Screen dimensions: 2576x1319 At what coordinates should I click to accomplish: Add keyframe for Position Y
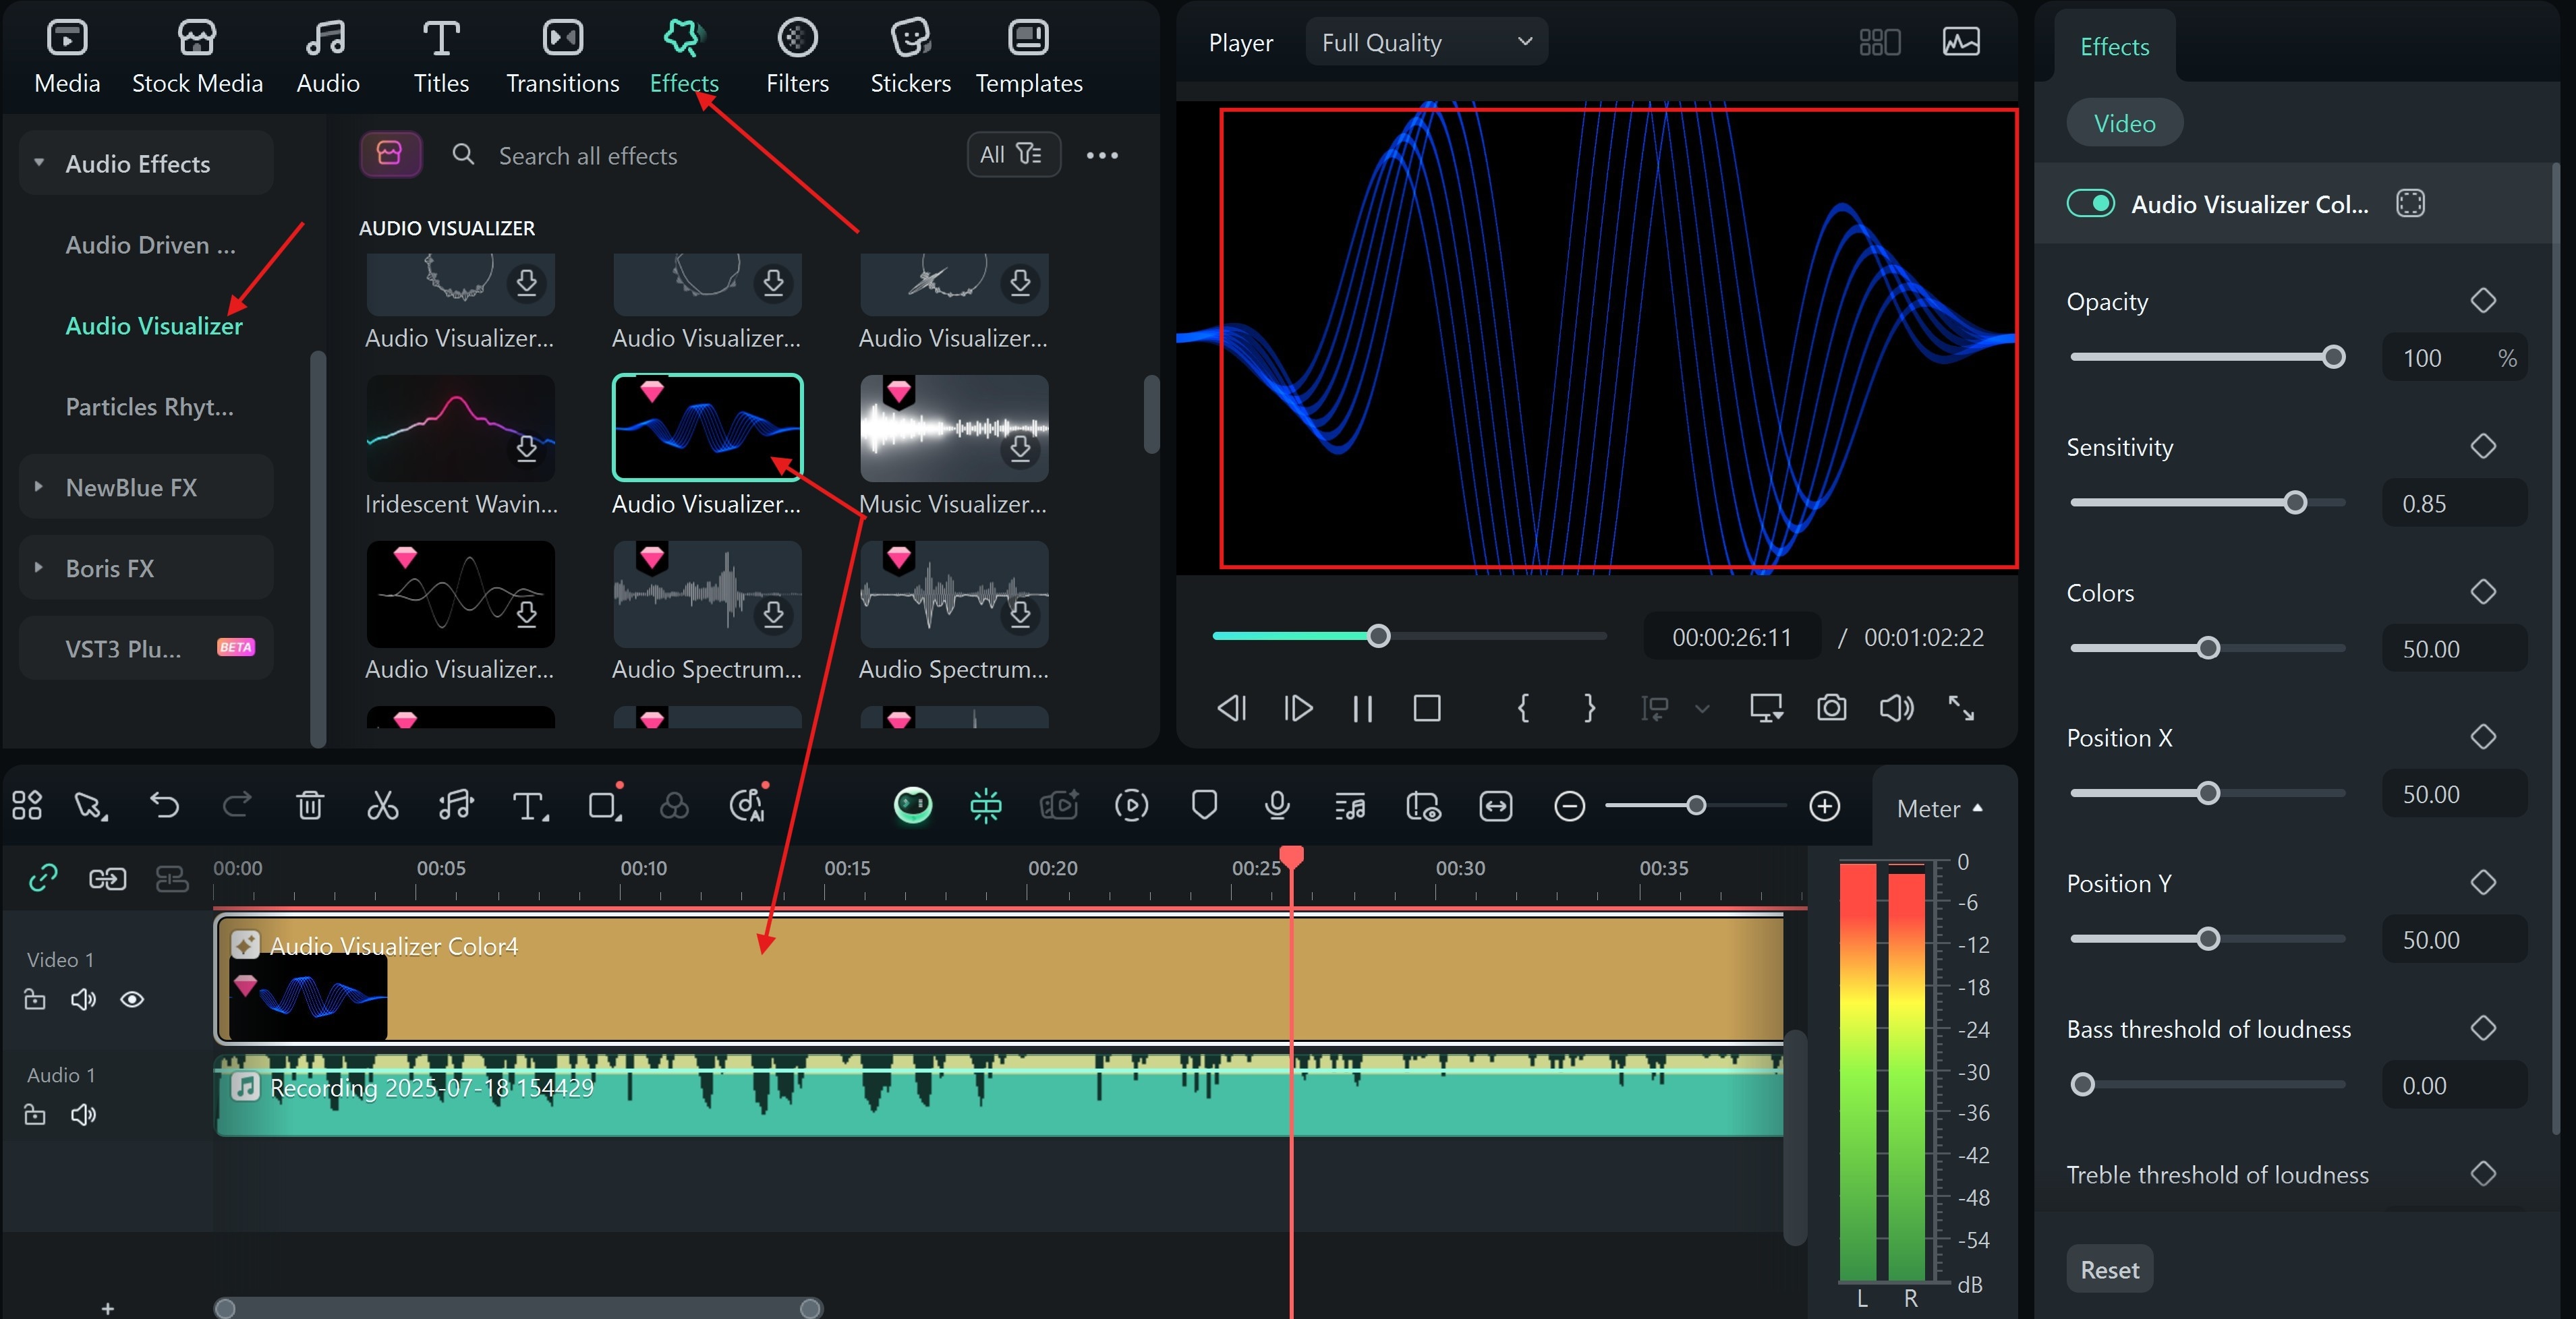[x=2483, y=882]
